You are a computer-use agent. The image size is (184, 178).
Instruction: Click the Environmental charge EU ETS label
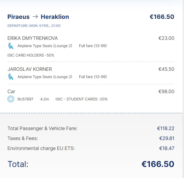(41, 148)
